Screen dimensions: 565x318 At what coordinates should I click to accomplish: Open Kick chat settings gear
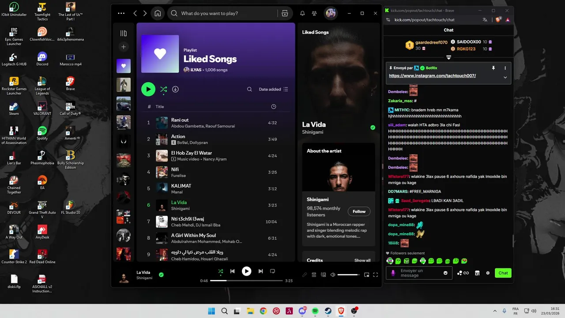click(x=488, y=273)
